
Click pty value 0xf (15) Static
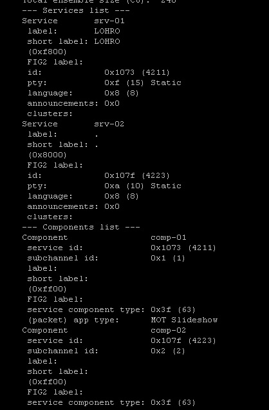(x=143, y=83)
